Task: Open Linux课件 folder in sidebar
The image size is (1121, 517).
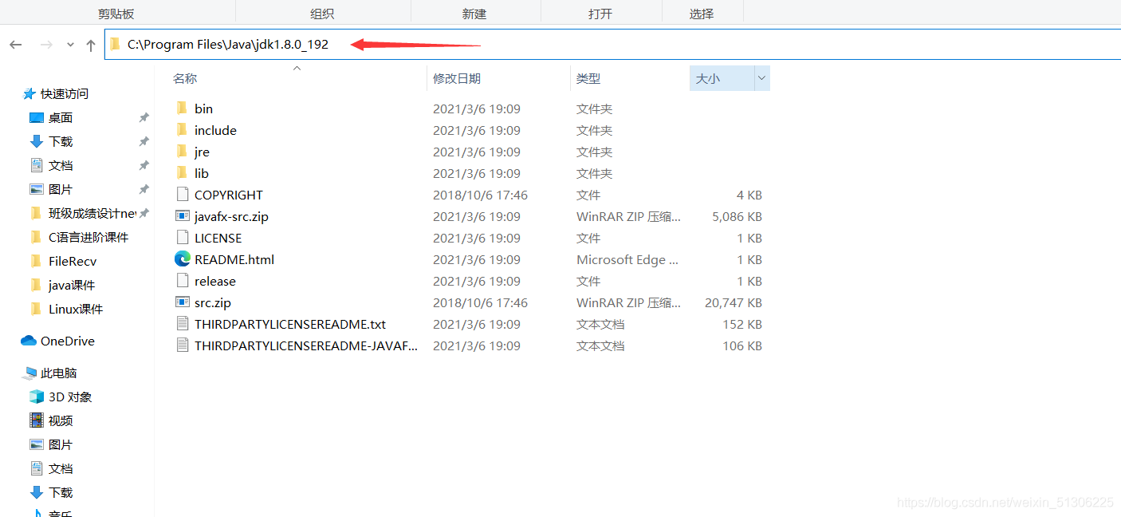Action: tap(76, 309)
